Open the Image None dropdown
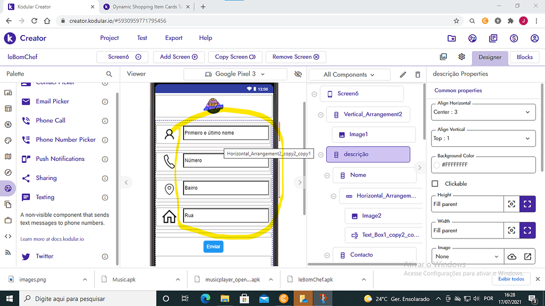Image resolution: width=545 pixels, height=306 pixels. click(467, 257)
